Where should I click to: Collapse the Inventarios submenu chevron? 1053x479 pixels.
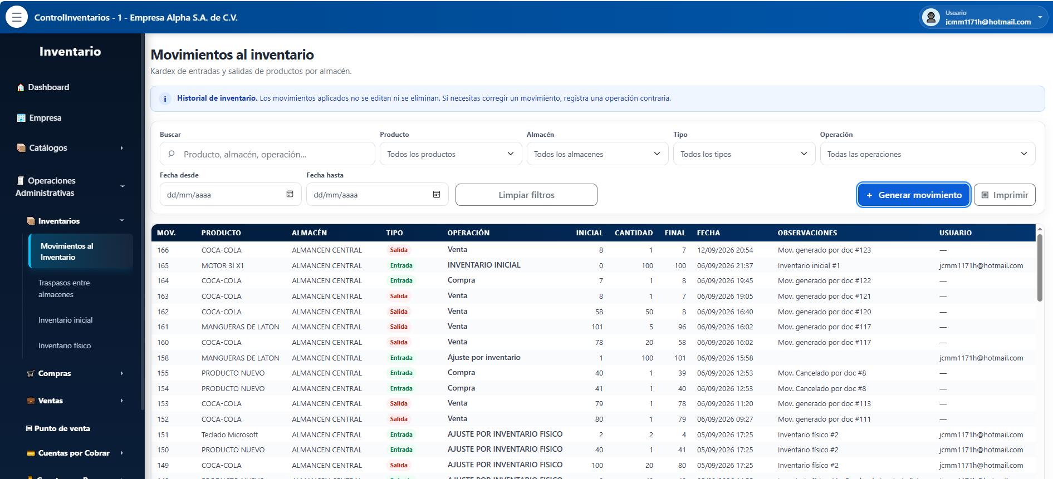[121, 220]
